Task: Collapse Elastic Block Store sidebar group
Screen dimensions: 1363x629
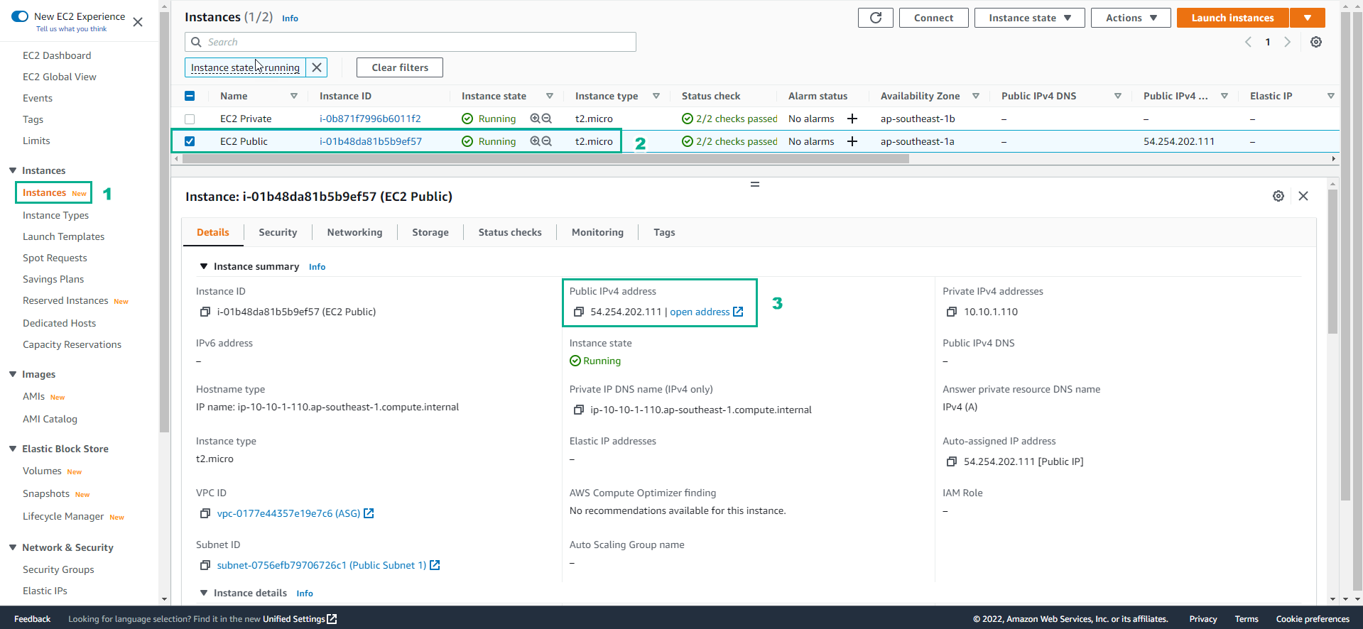Action: click(13, 449)
